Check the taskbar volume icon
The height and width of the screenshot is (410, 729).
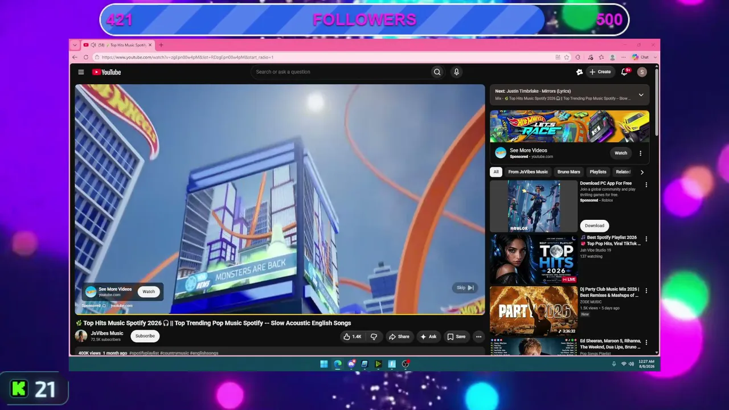(631, 364)
